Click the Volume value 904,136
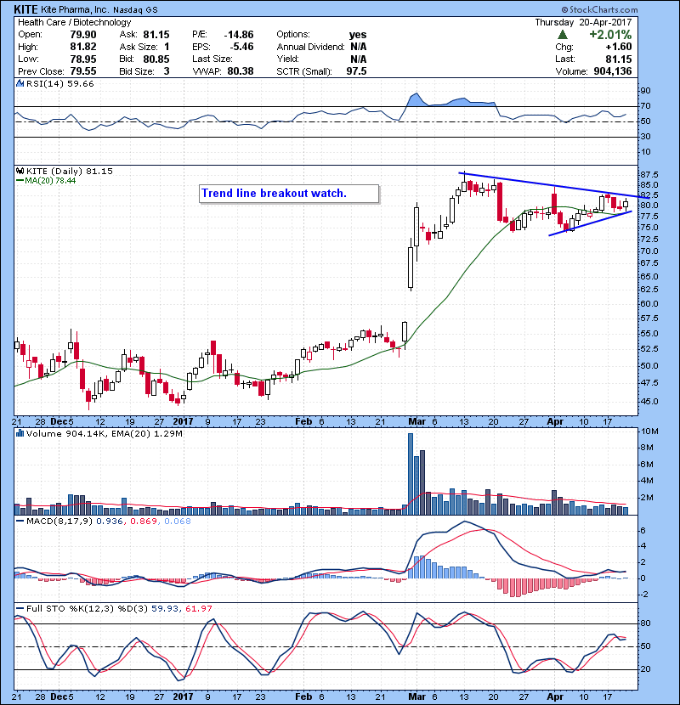The width and height of the screenshot is (680, 705). pos(613,71)
